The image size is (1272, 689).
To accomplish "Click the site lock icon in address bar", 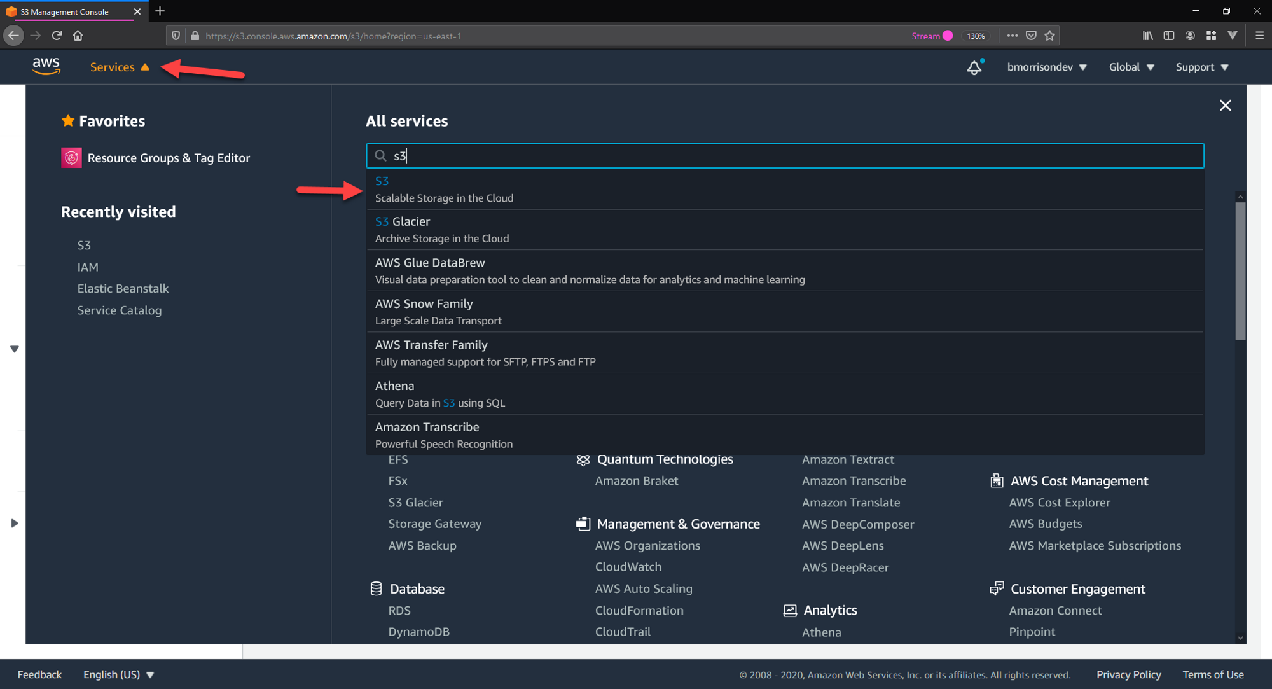I will point(195,36).
